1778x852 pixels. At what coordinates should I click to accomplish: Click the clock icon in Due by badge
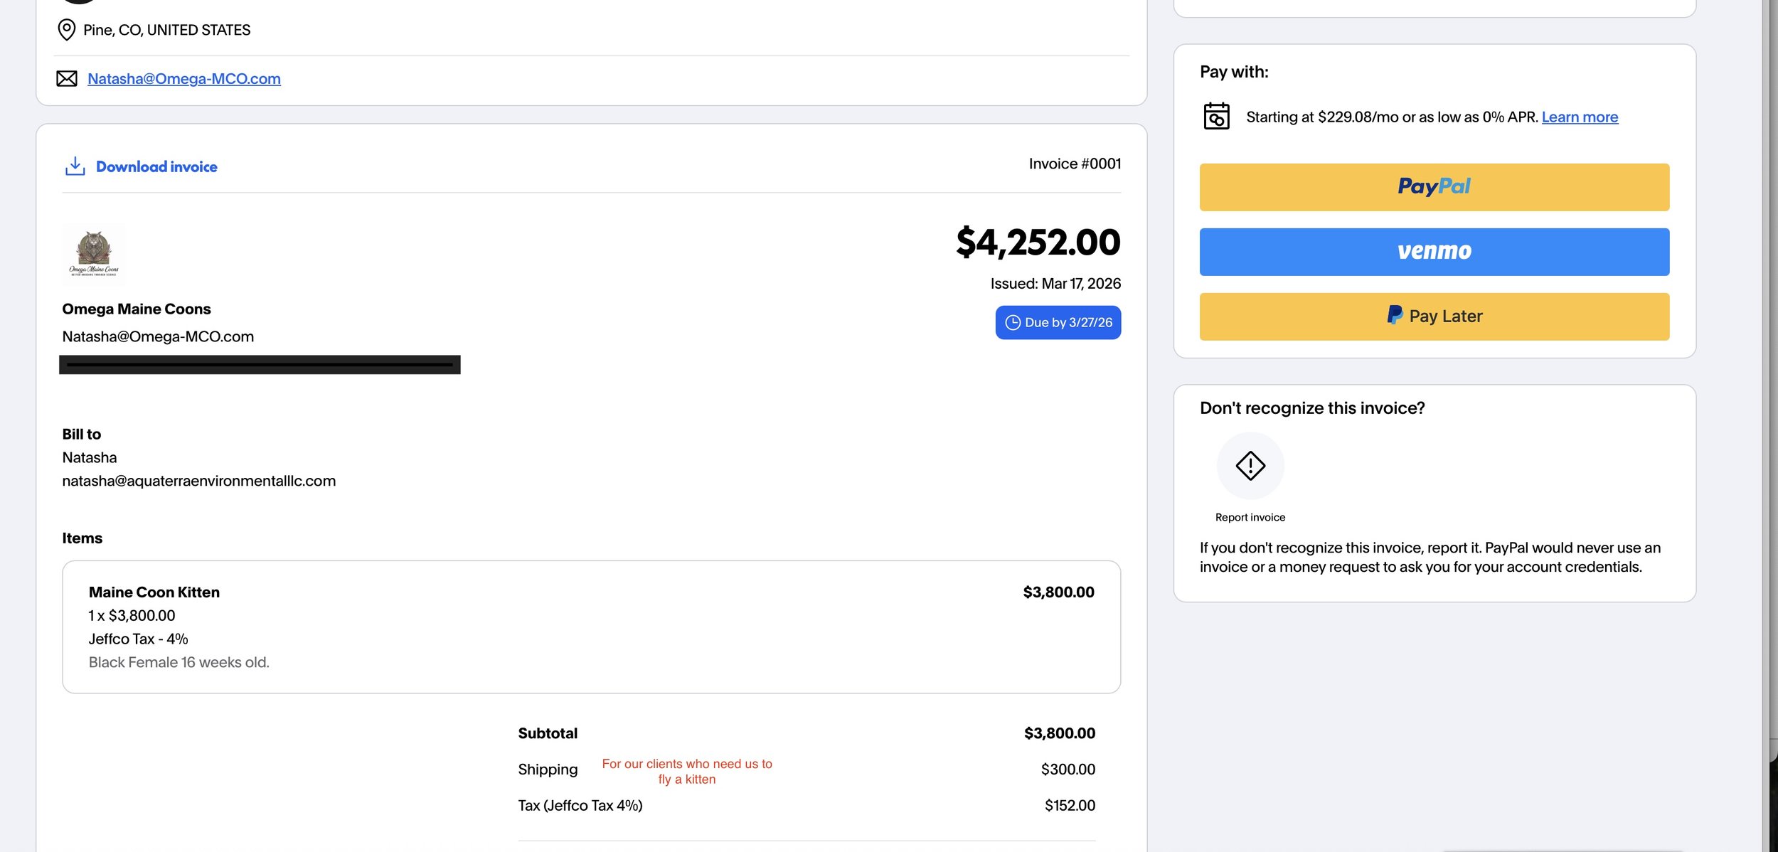tap(1012, 323)
